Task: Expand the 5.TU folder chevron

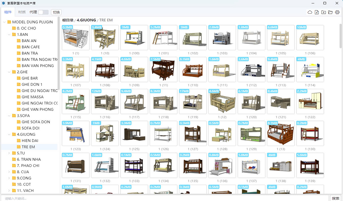Action: [x=9, y=153]
